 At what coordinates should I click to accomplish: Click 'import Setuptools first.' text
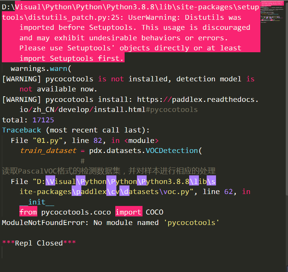72,59
